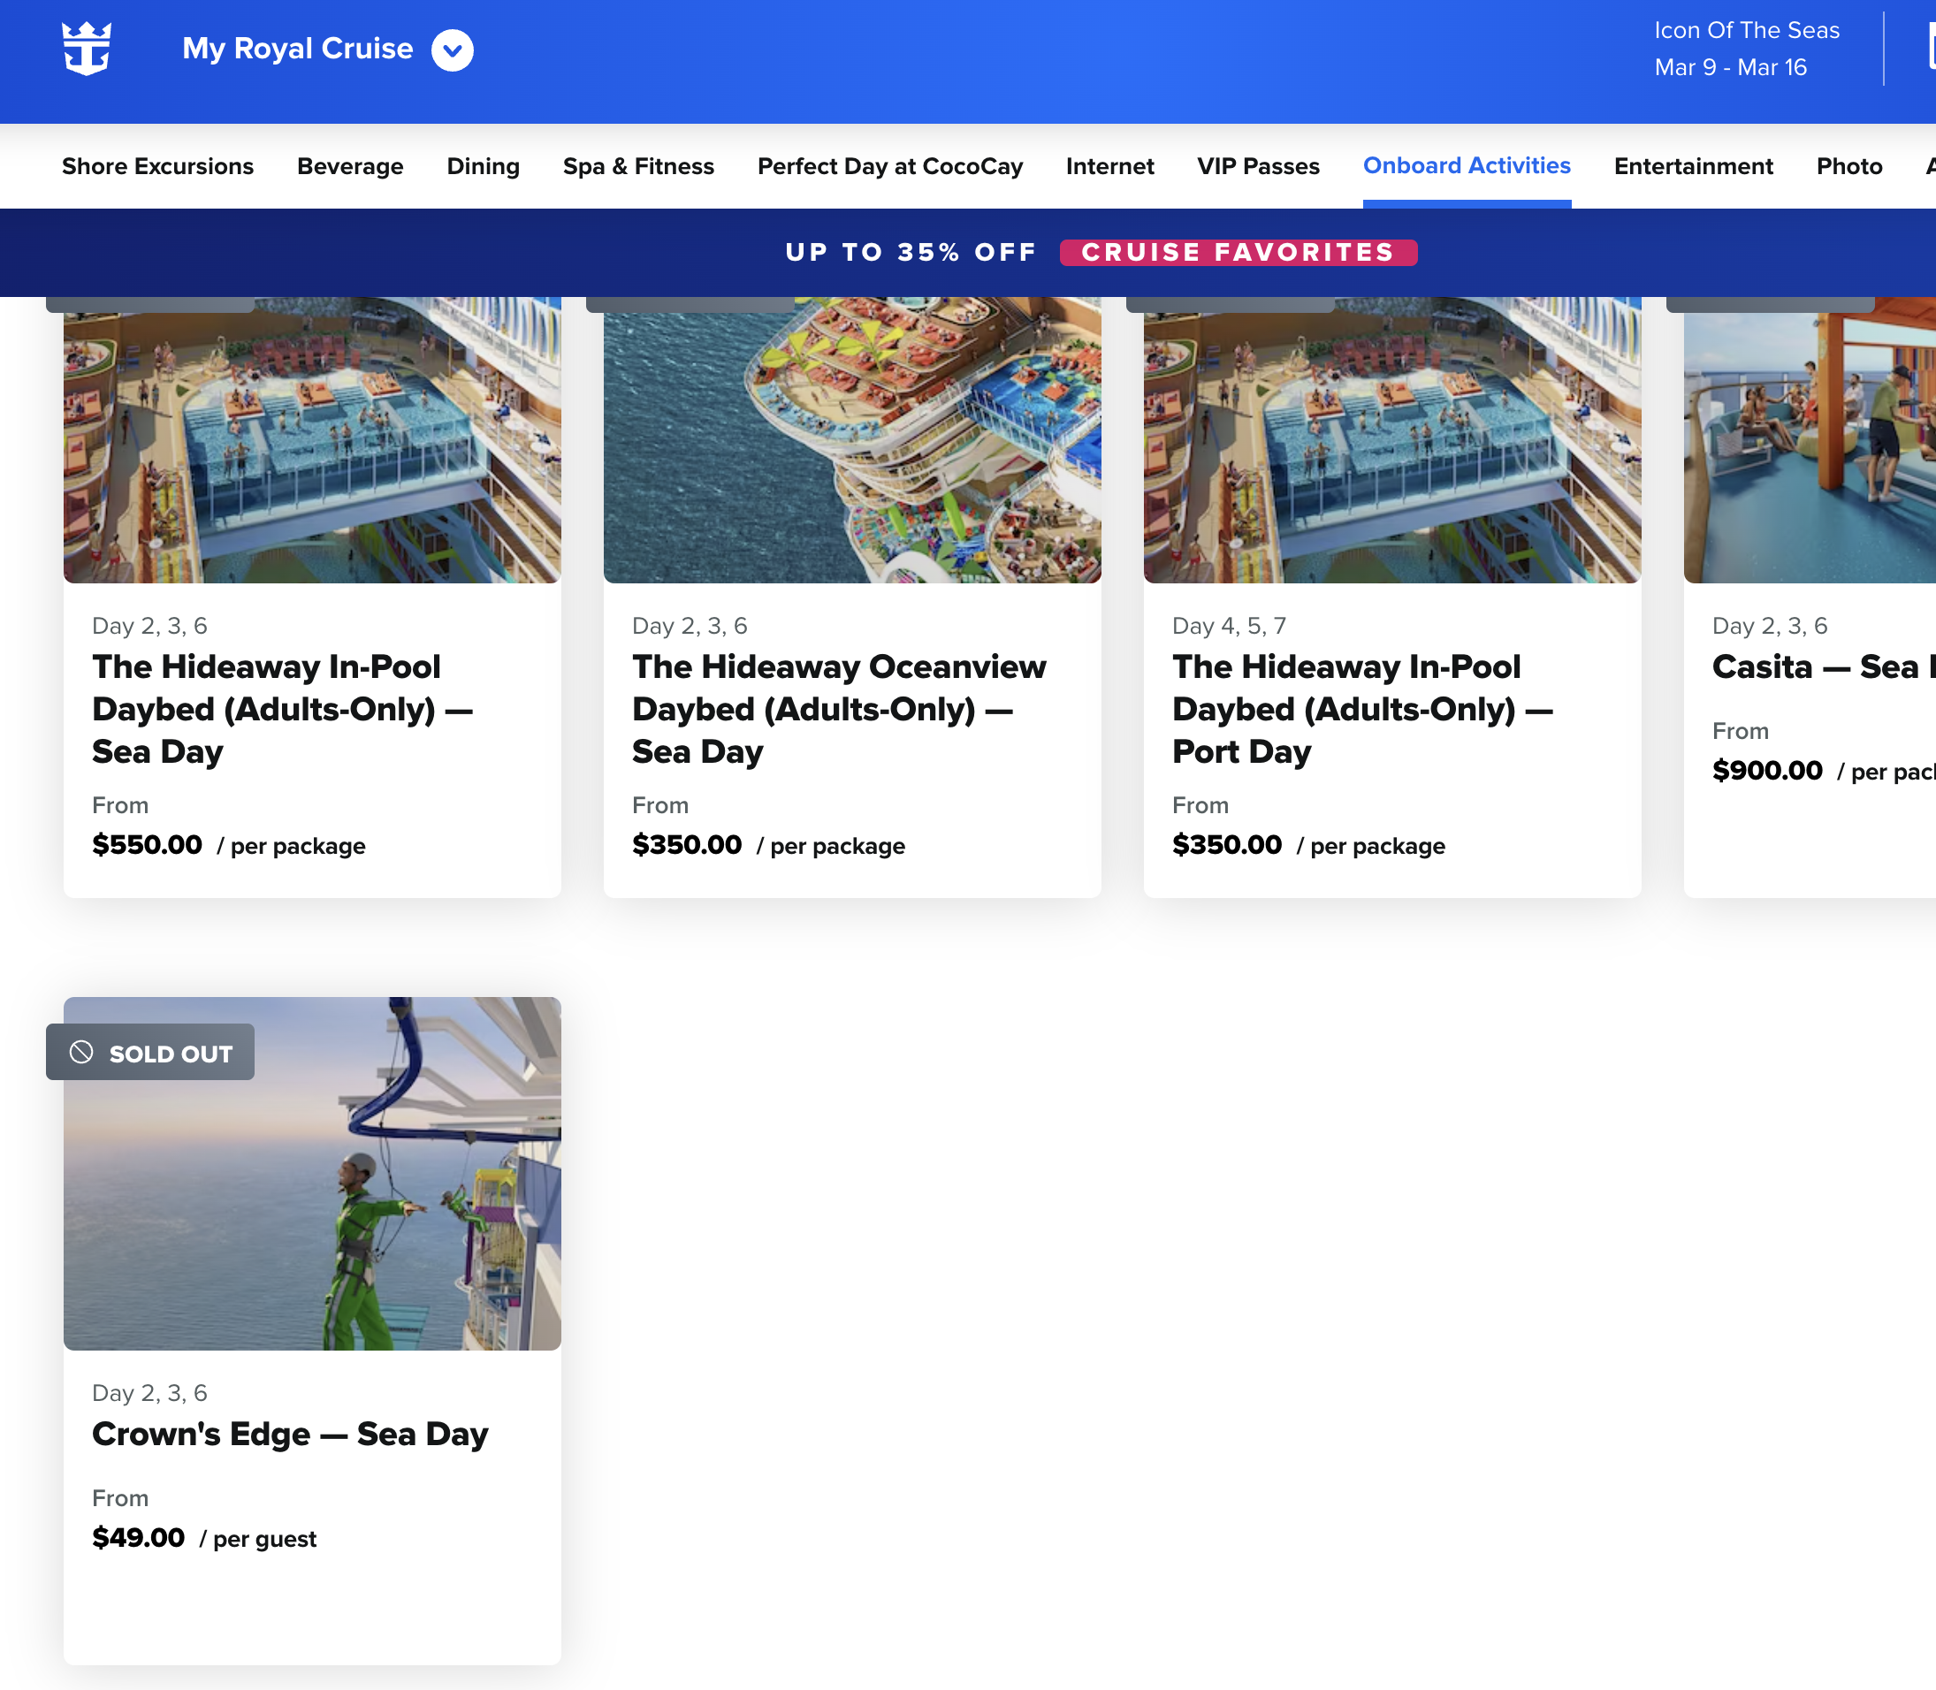Open Hideaway In-Pool Daybed Port Day photo
Screen dimensions: 1936x1690
pyautogui.click(x=1391, y=440)
